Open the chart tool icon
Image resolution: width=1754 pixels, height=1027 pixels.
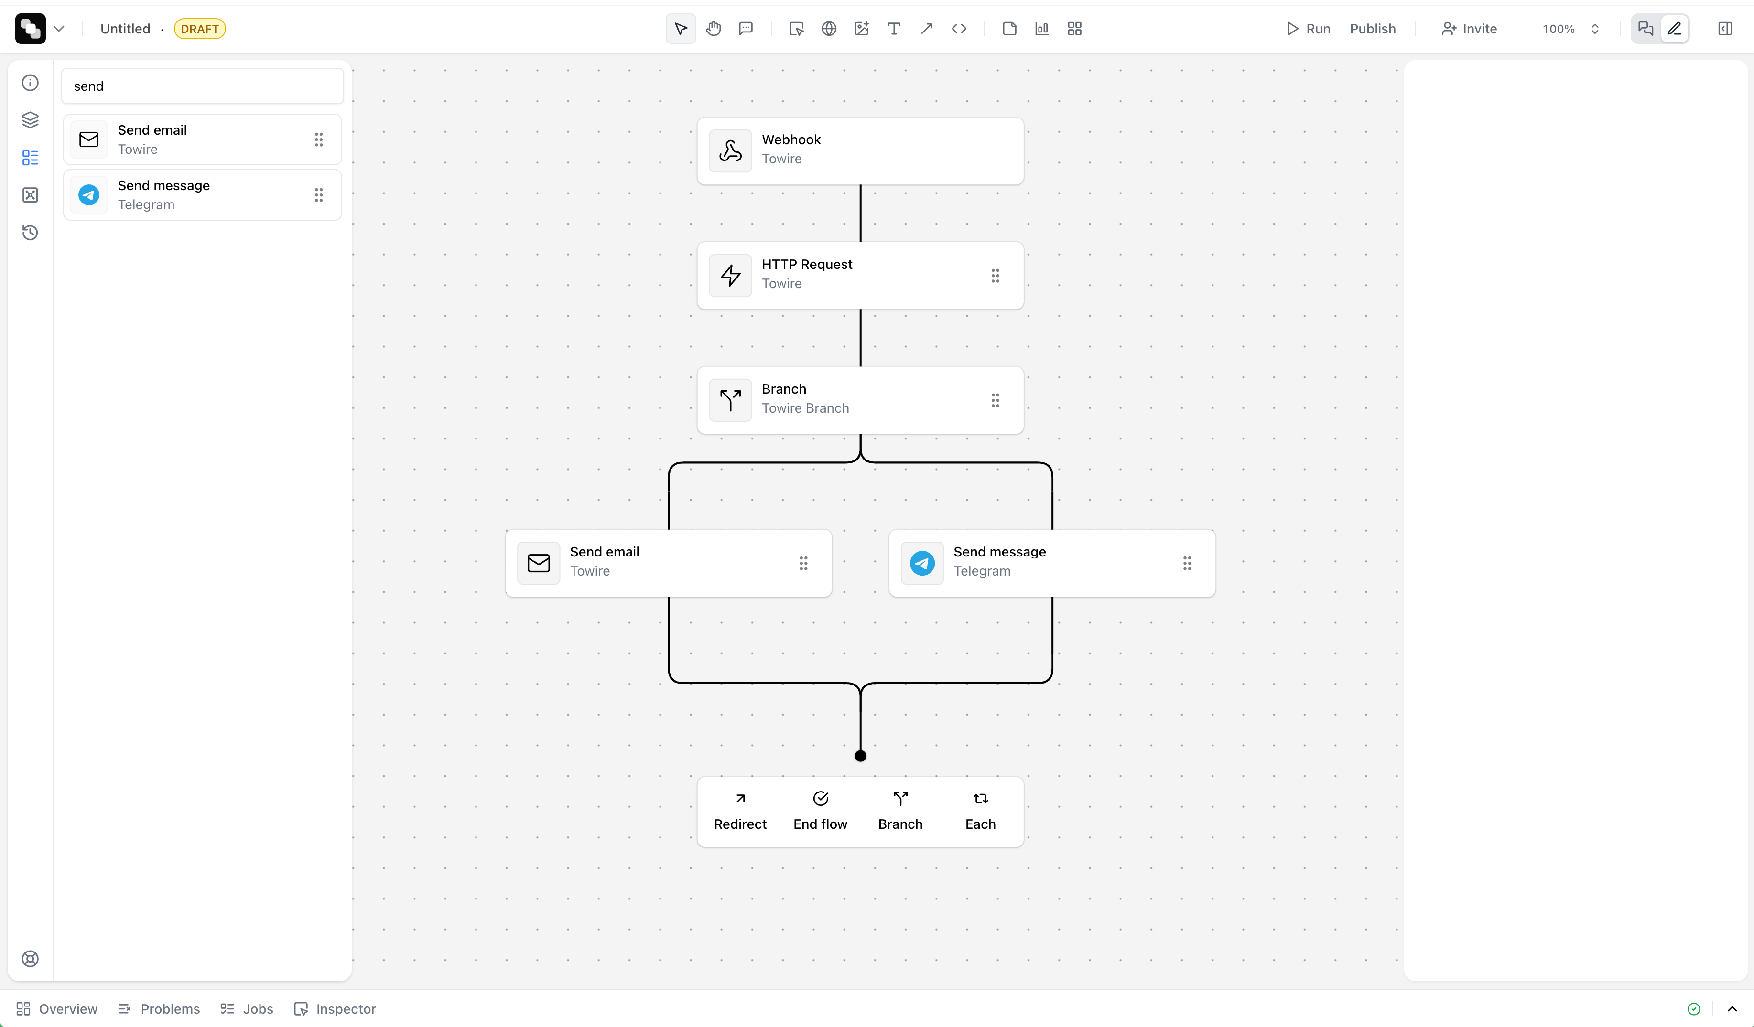pyautogui.click(x=1041, y=29)
